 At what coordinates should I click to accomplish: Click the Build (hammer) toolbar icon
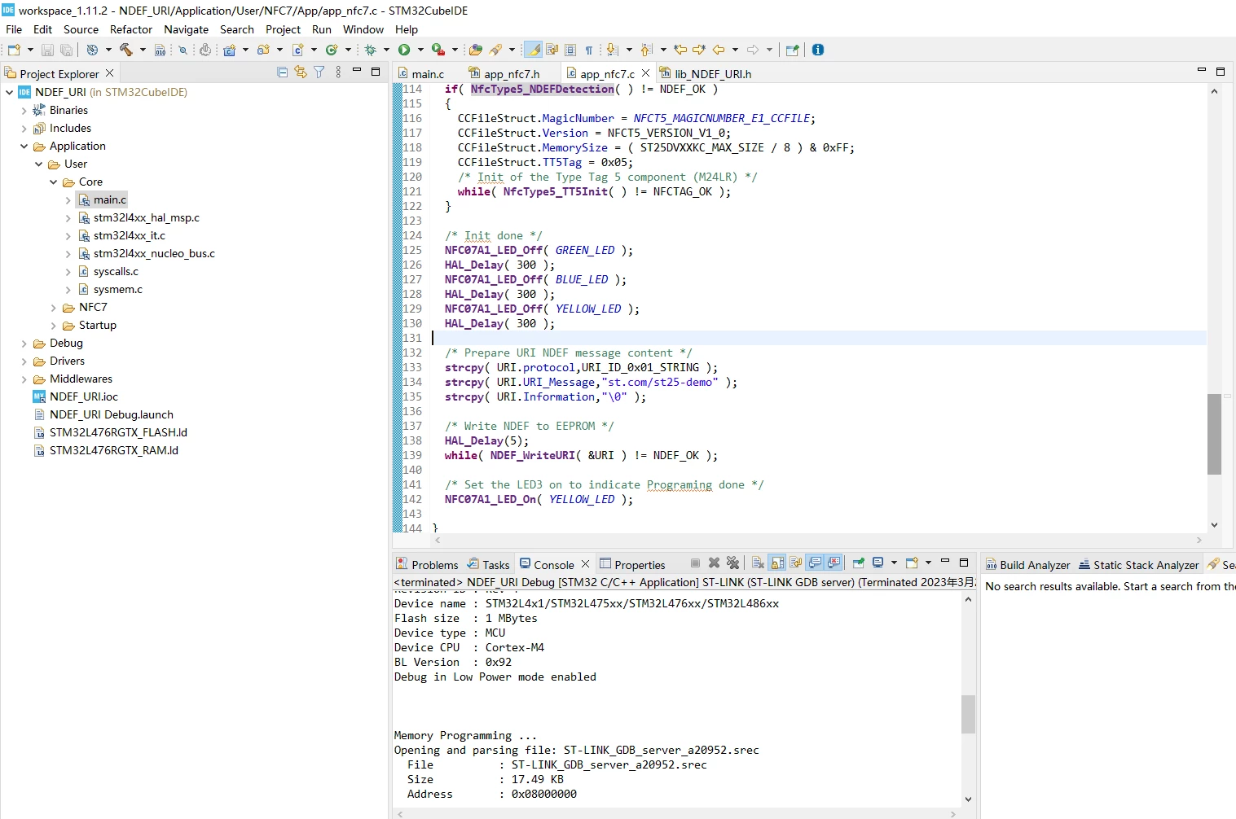[125, 50]
